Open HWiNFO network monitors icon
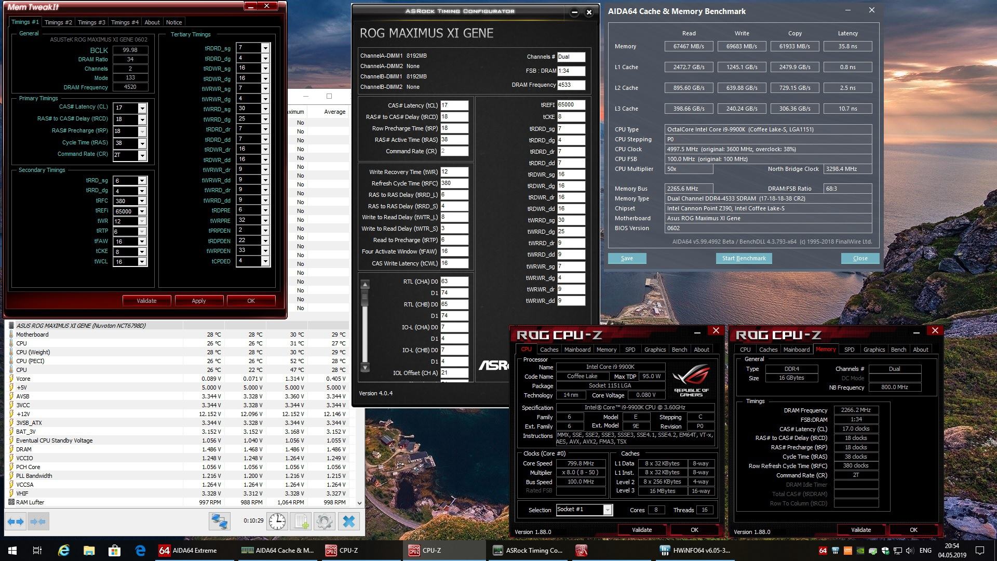The width and height of the screenshot is (997, 561). click(x=220, y=521)
